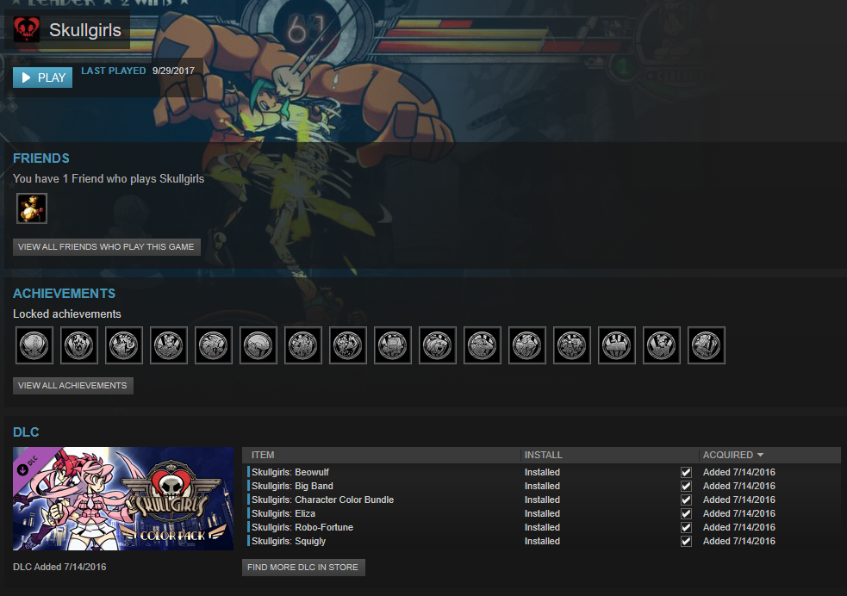This screenshot has height=596, width=847.
Task: Open the tenth locked achievement icon
Action: click(438, 345)
